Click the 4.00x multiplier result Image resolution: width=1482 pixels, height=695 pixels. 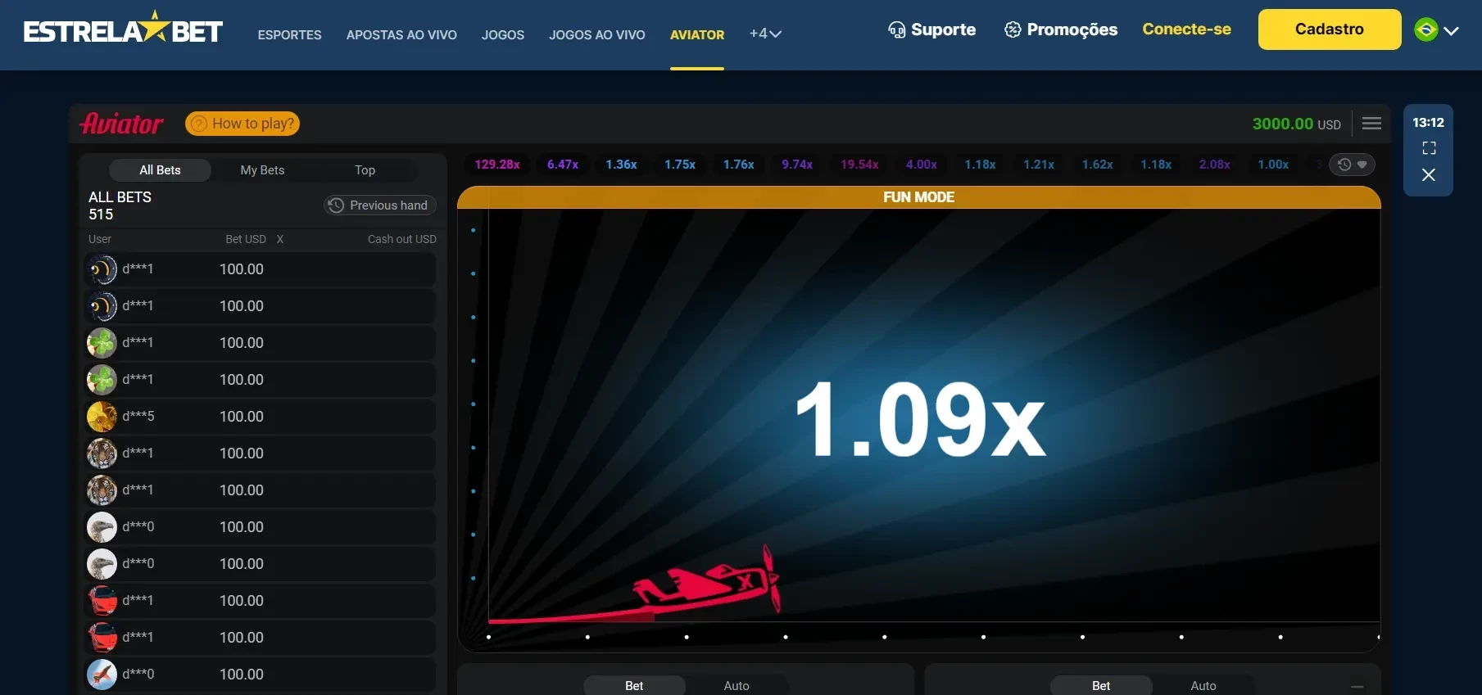pos(922,165)
